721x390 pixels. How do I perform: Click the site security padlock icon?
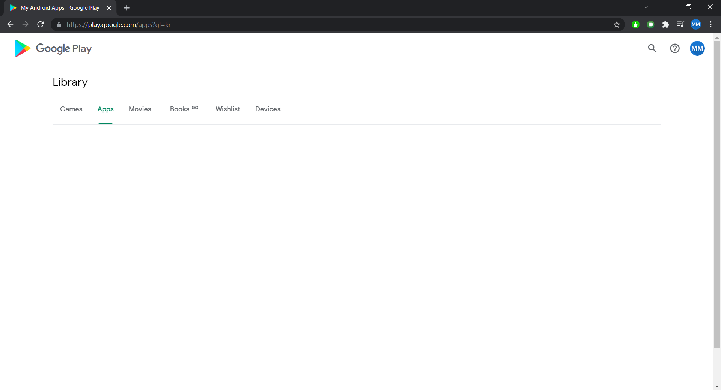coord(59,25)
